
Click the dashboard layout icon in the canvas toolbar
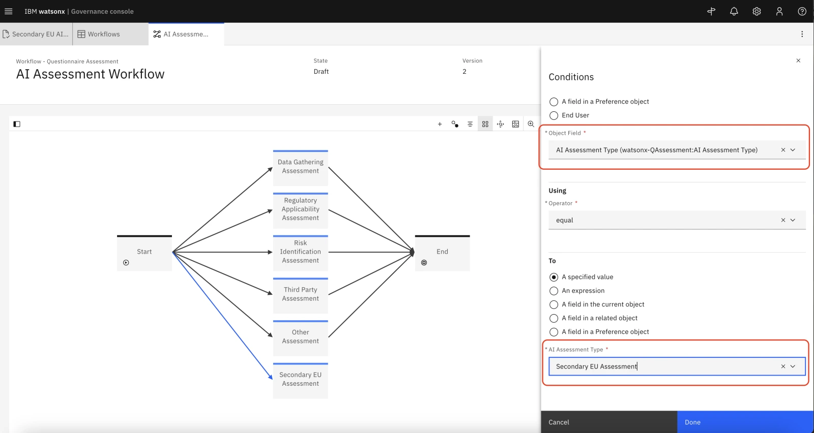[515, 124]
